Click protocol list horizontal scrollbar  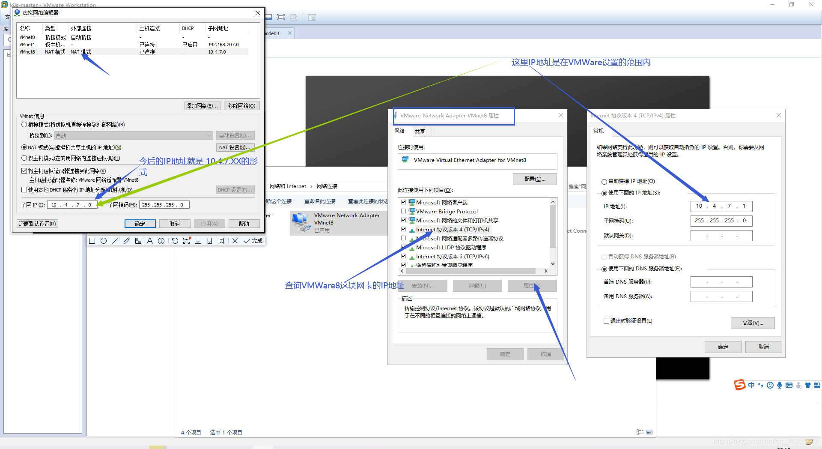(470, 271)
